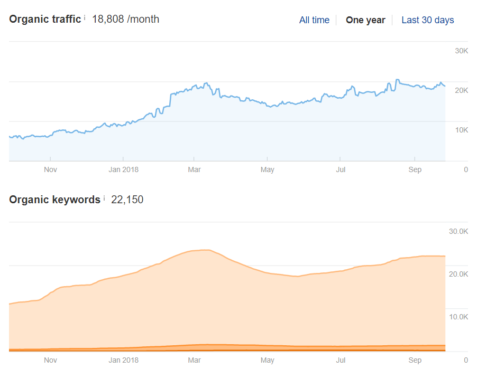Open the info icon beside Organic traffic

point(85,17)
